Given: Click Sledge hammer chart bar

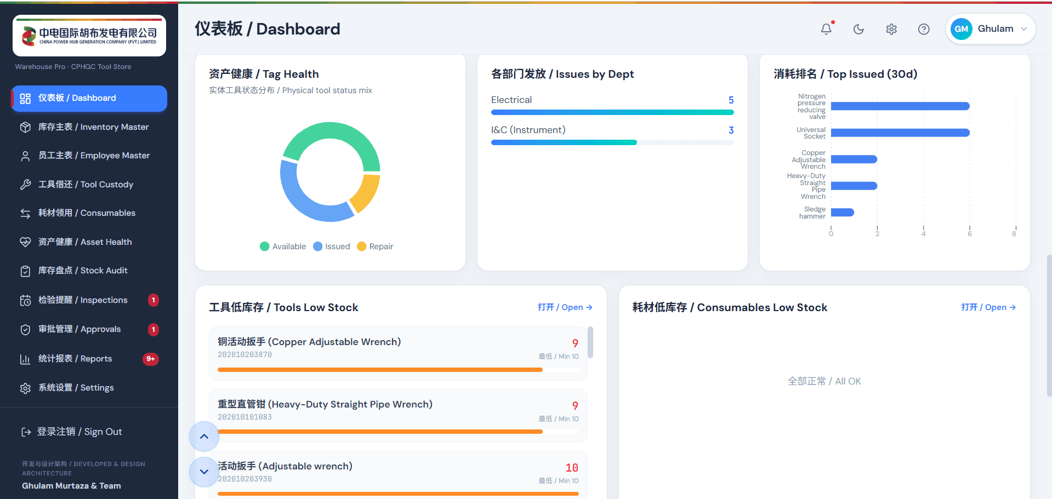Looking at the screenshot, I should [843, 213].
